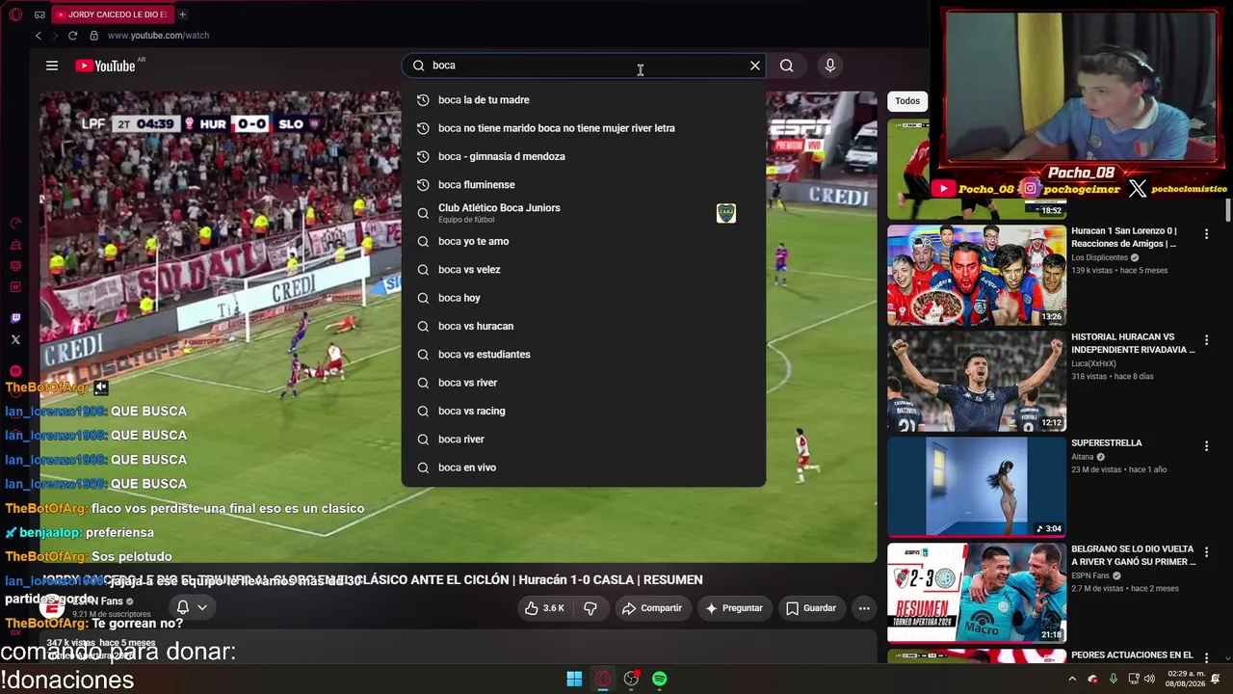Open more actions ellipsis under video
Screen dimensions: 1233x694
coord(864,608)
